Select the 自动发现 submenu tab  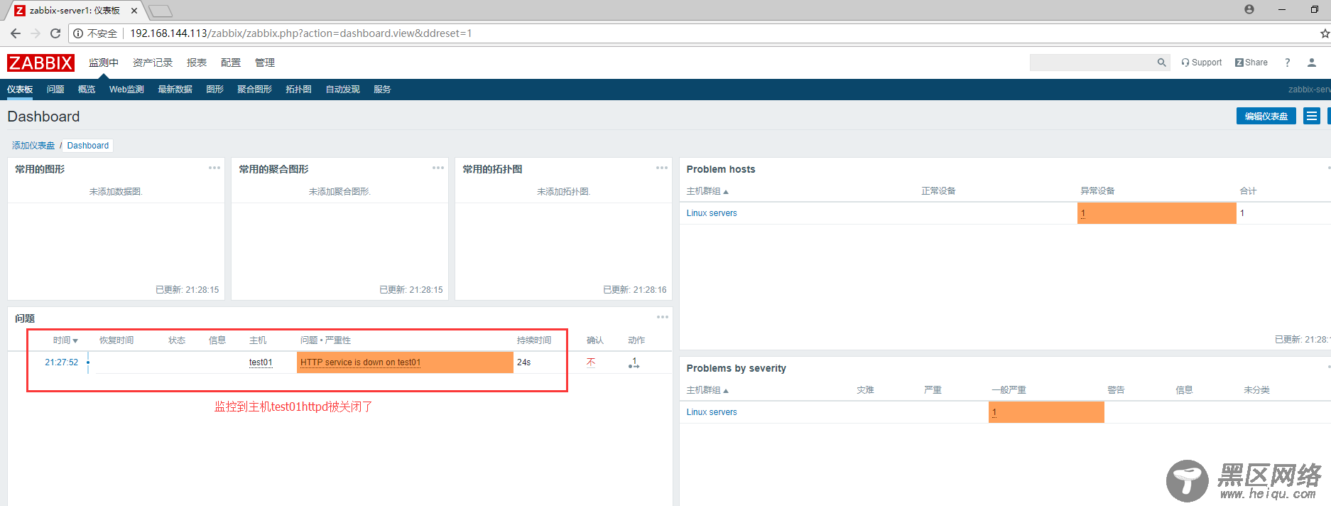pyautogui.click(x=342, y=90)
